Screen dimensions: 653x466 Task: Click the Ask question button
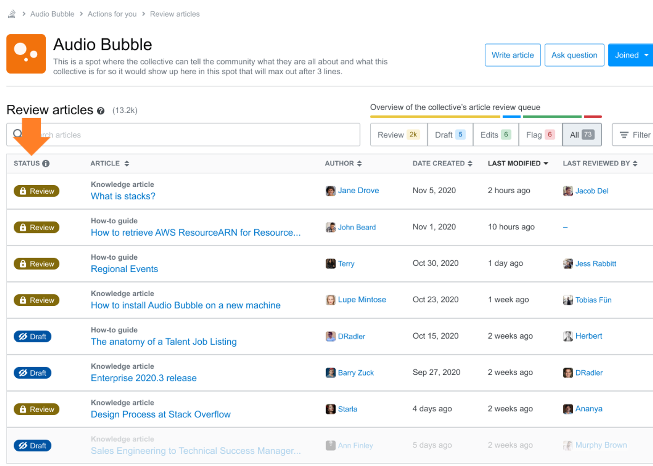coord(574,55)
